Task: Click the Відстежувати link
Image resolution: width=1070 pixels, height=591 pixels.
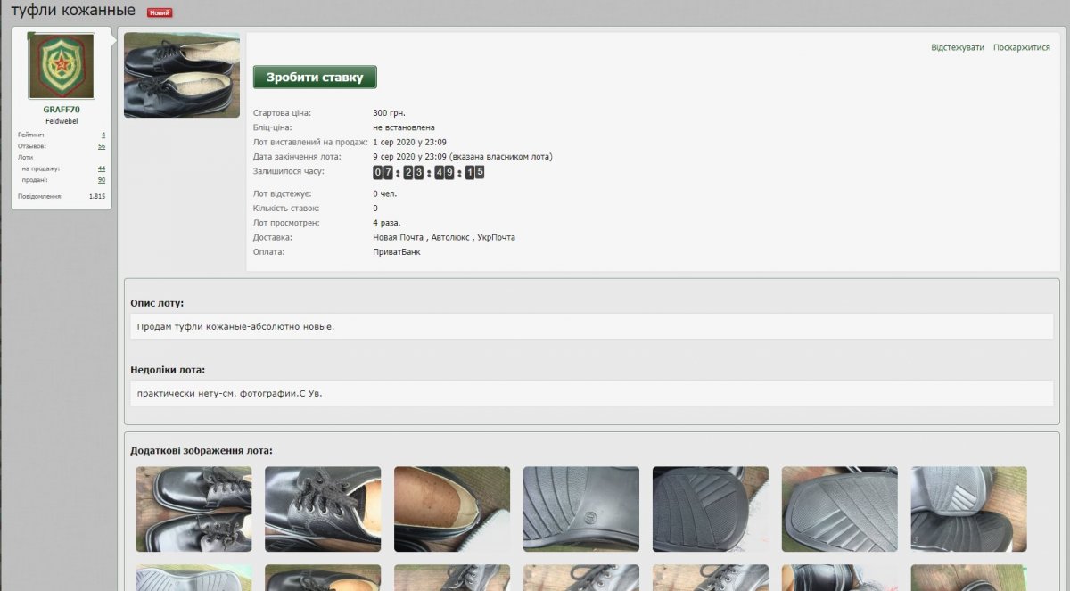Action: (958, 47)
